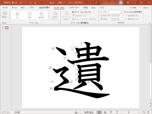152x114 pixels.
Task: Click the zoom slider handle
Action: 129,112
